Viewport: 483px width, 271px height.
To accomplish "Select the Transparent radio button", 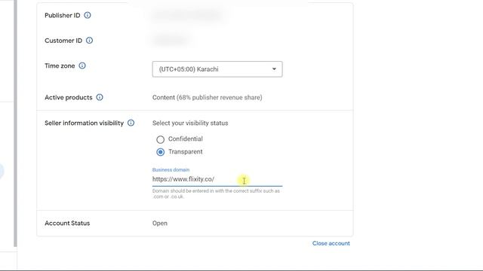I will coord(160,152).
